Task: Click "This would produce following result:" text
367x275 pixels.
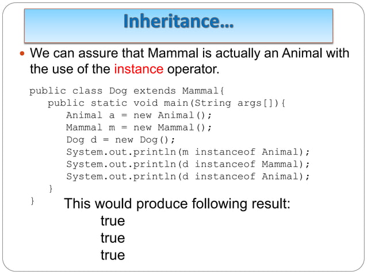Action: (x=177, y=204)
